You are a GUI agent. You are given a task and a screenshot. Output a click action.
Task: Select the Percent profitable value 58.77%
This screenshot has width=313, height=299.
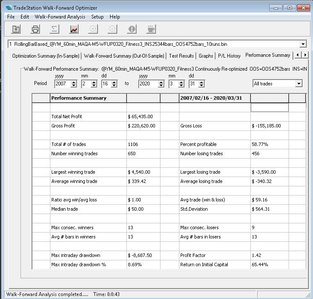coord(269,144)
